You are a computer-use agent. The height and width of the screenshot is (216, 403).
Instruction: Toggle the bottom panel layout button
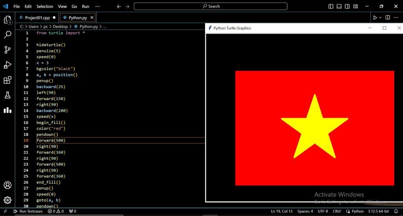pyautogui.click(x=339, y=6)
